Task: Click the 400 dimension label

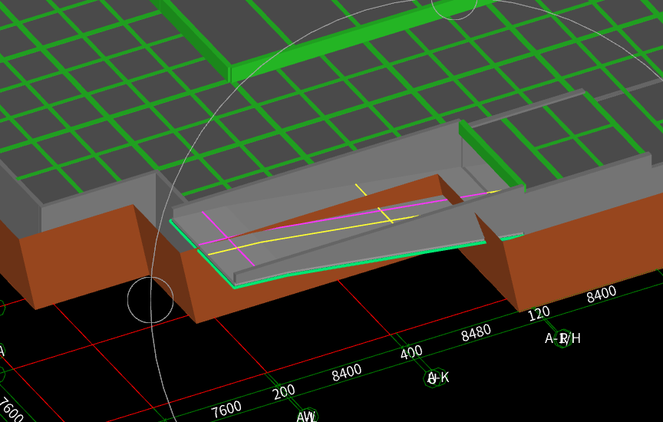Action: (x=411, y=352)
